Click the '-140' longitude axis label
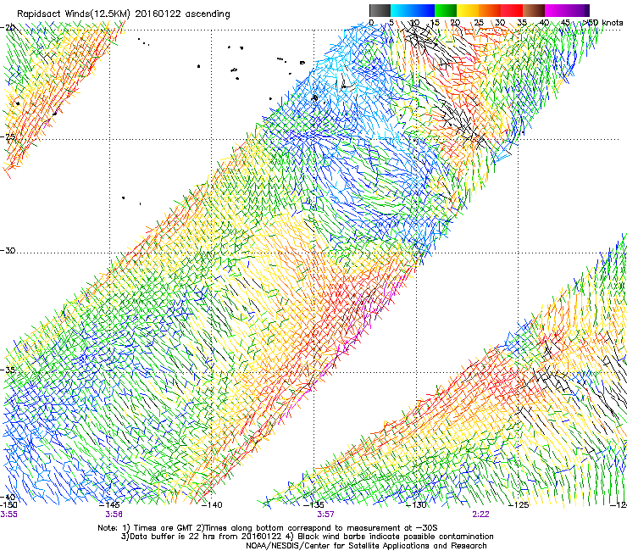 point(212,505)
